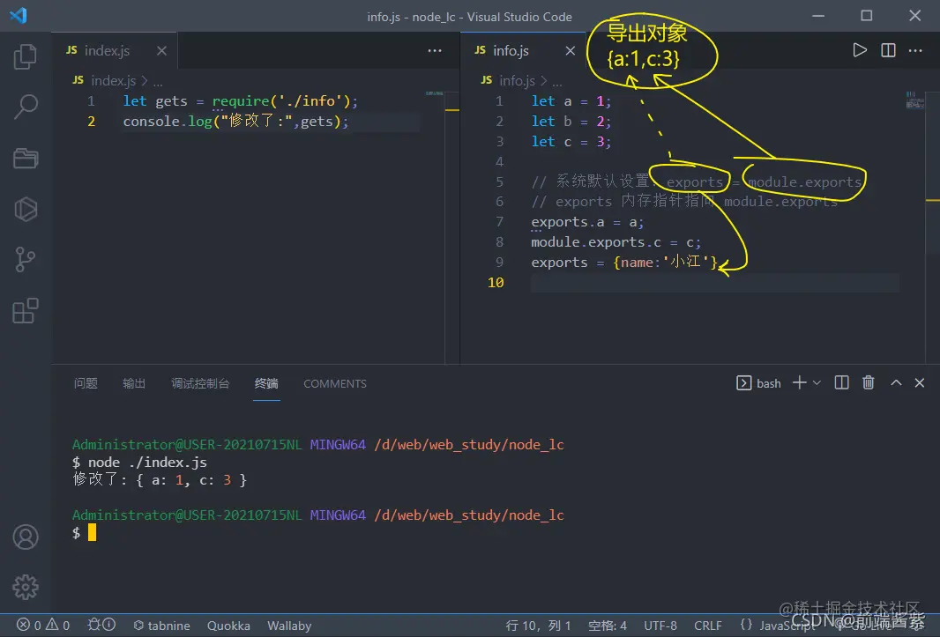Kill the terminal with trash icon
Image resolution: width=940 pixels, height=637 pixels.
pos(868,382)
